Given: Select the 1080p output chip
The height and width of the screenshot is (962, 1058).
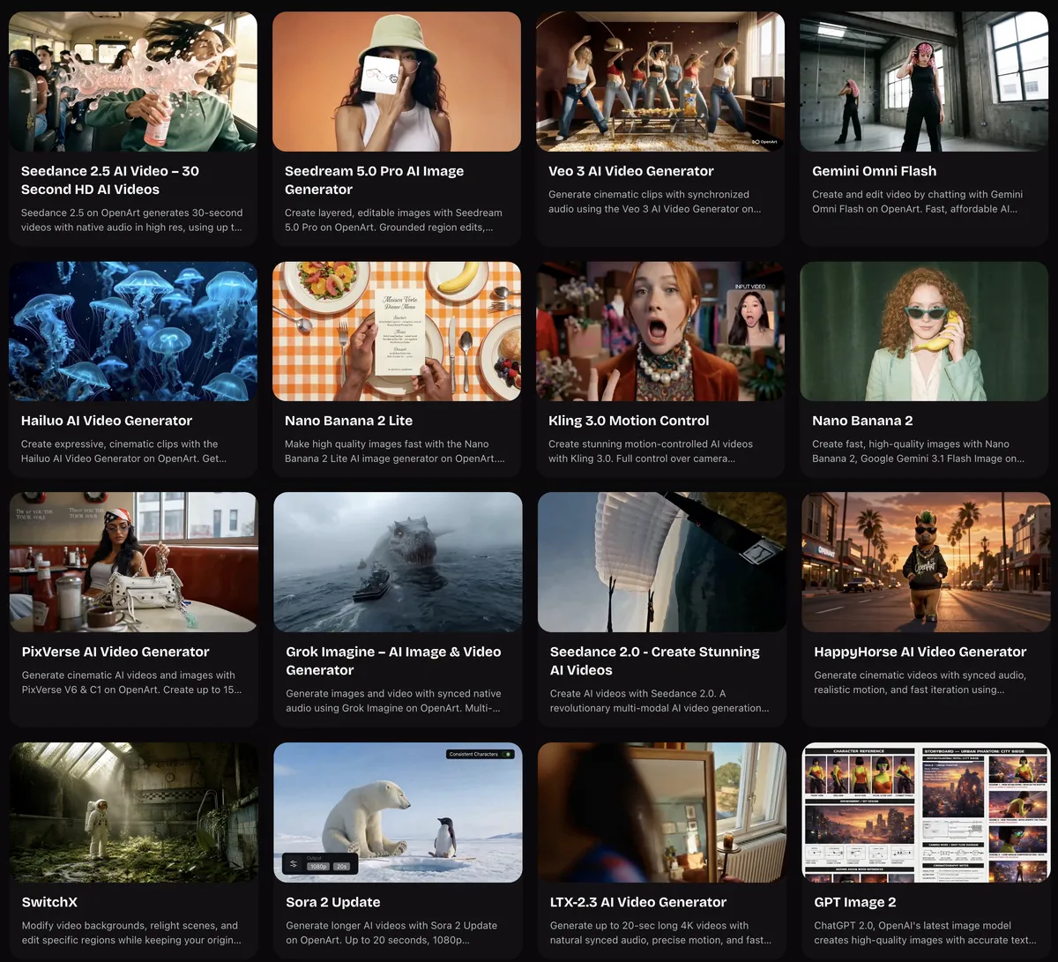Looking at the screenshot, I should 318,866.
